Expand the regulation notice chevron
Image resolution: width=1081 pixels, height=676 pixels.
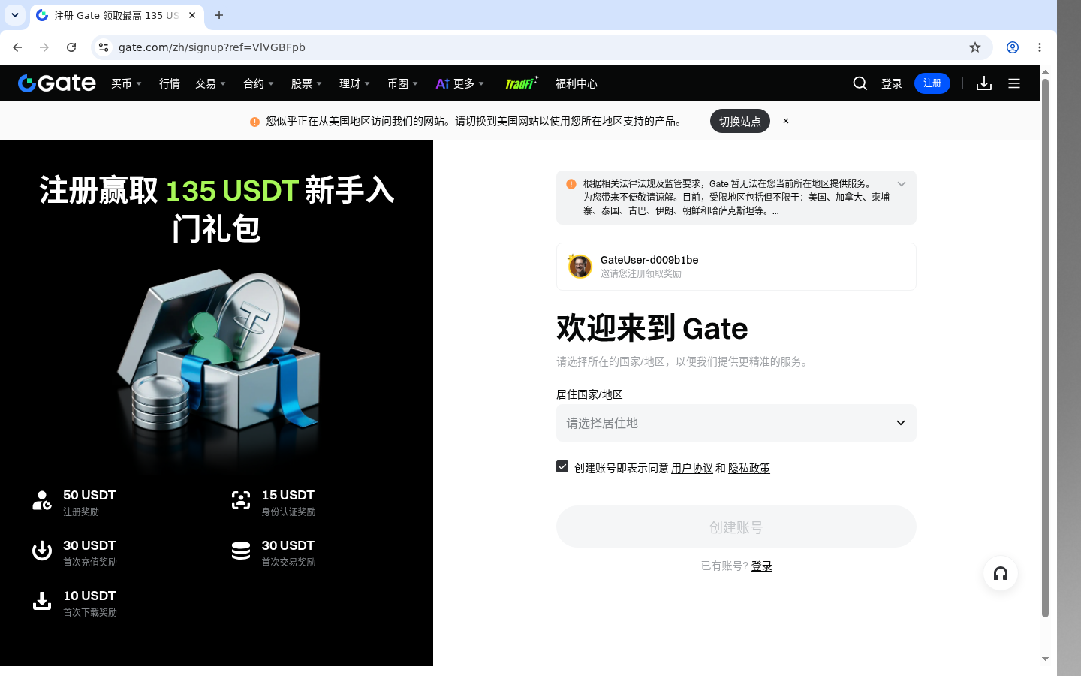click(902, 184)
